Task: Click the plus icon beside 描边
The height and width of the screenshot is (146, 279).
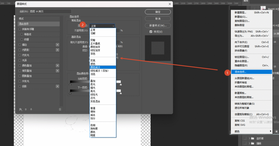Action: click(x=57, y=45)
